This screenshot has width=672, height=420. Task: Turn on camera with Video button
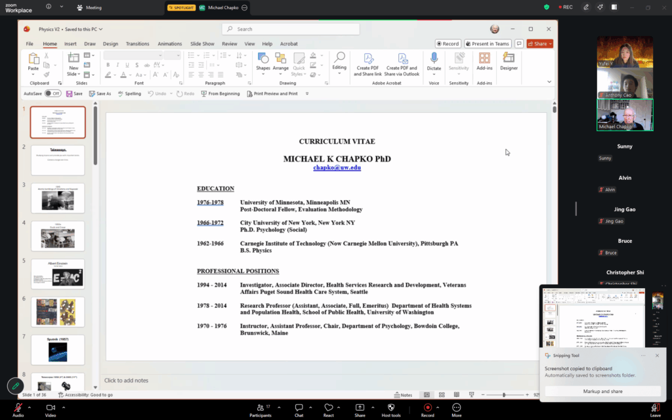pos(51,409)
